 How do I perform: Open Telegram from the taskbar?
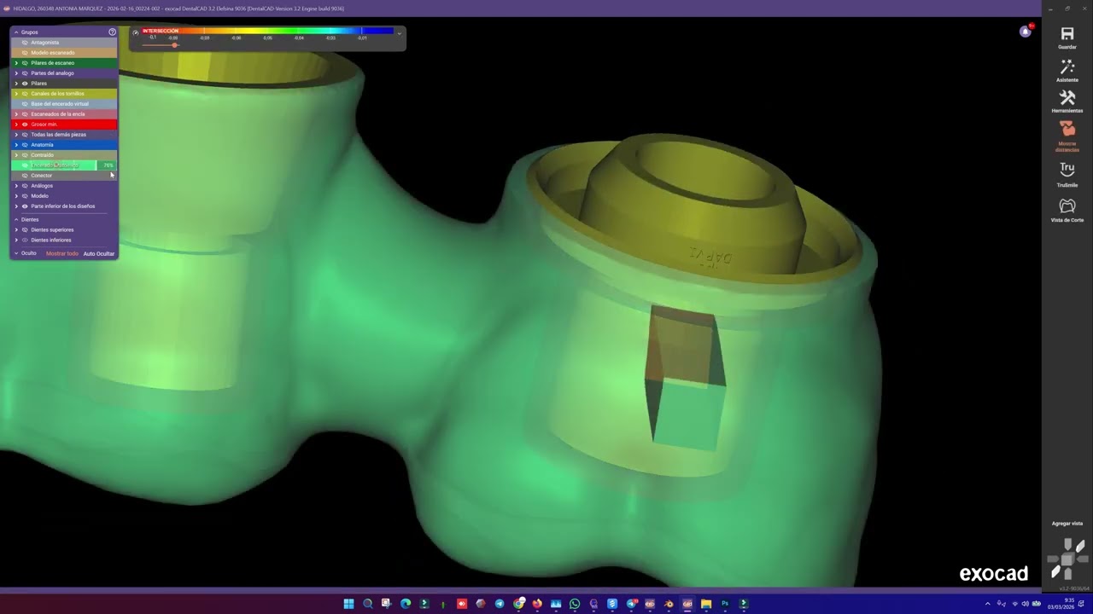click(x=500, y=604)
